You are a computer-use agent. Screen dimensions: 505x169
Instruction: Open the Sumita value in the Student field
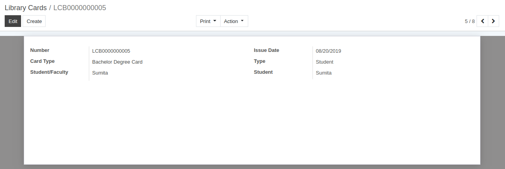324,73
